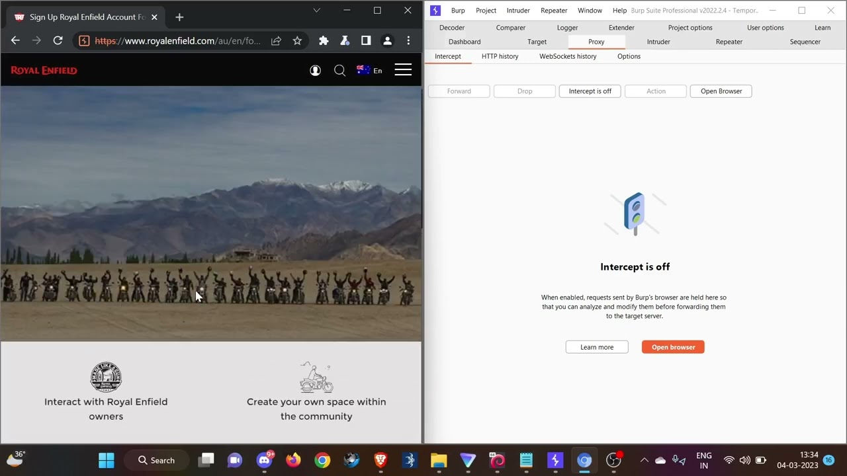Click the round Royal Enfield owners emblem

point(106,377)
